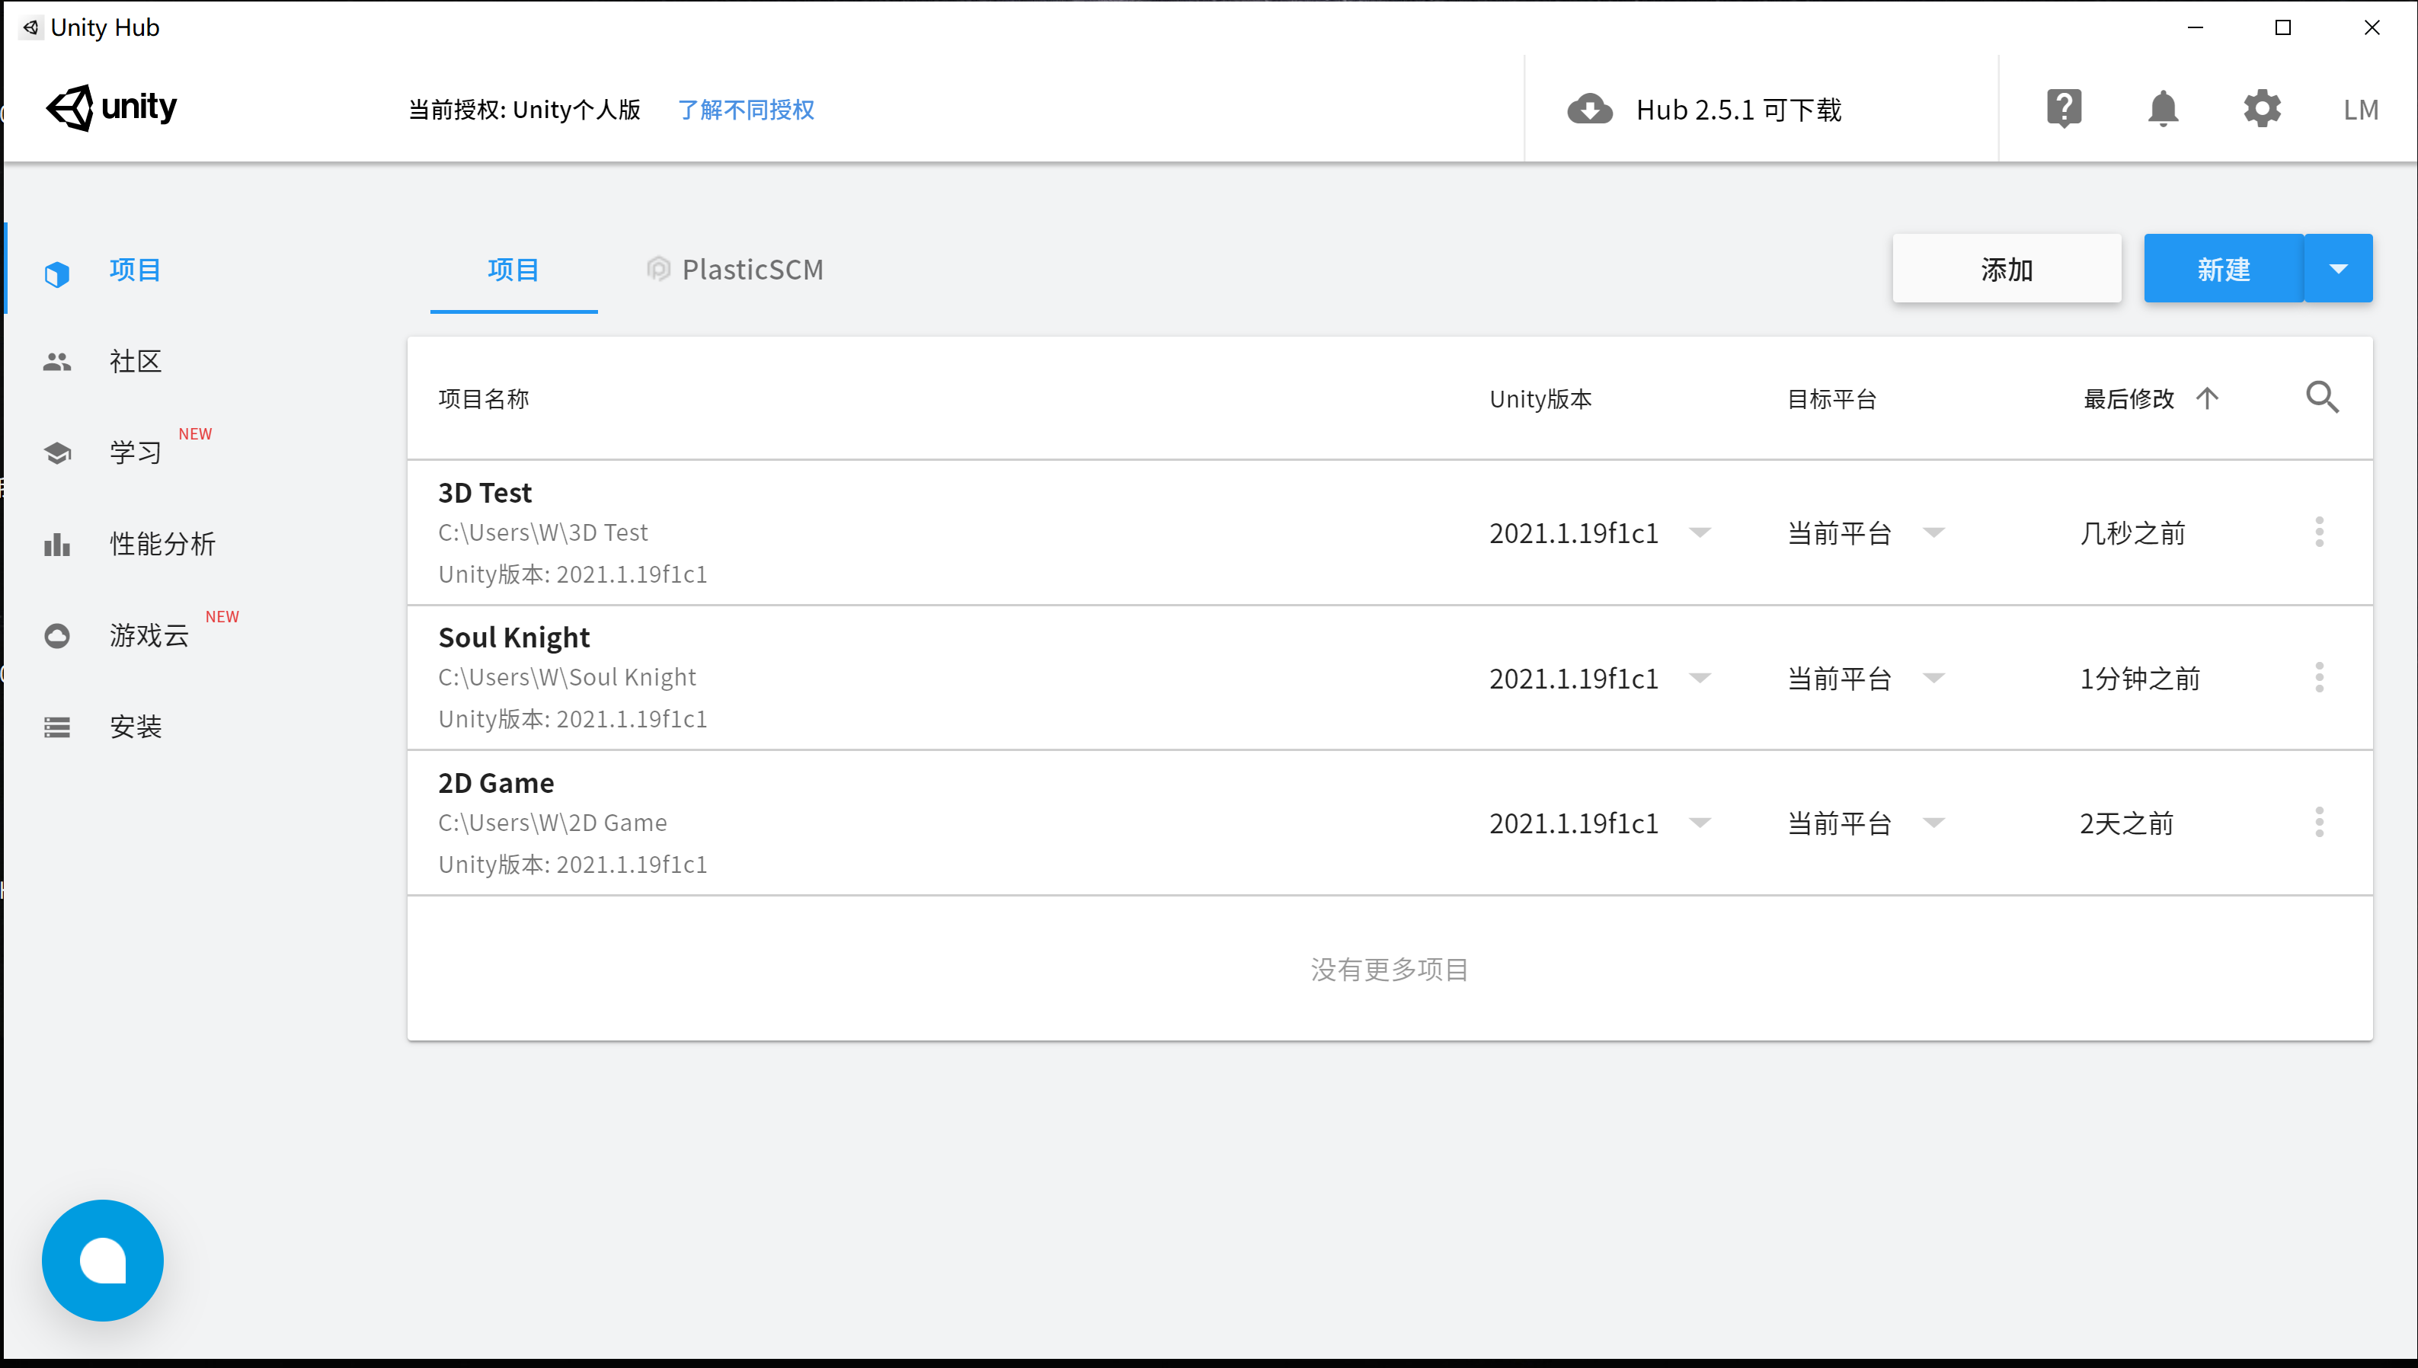
Task: Click path C:\Users\W\3D Test
Action: tap(543, 532)
